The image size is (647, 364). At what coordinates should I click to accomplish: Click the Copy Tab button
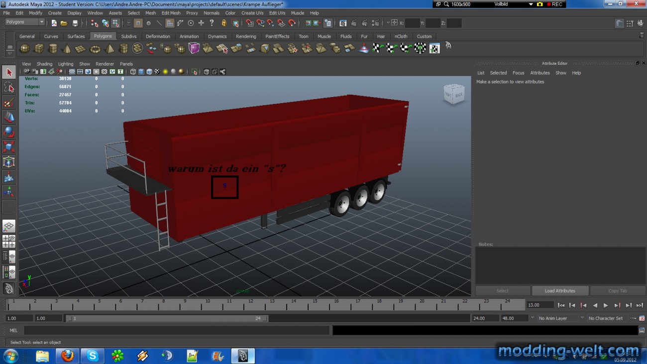coord(618,291)
